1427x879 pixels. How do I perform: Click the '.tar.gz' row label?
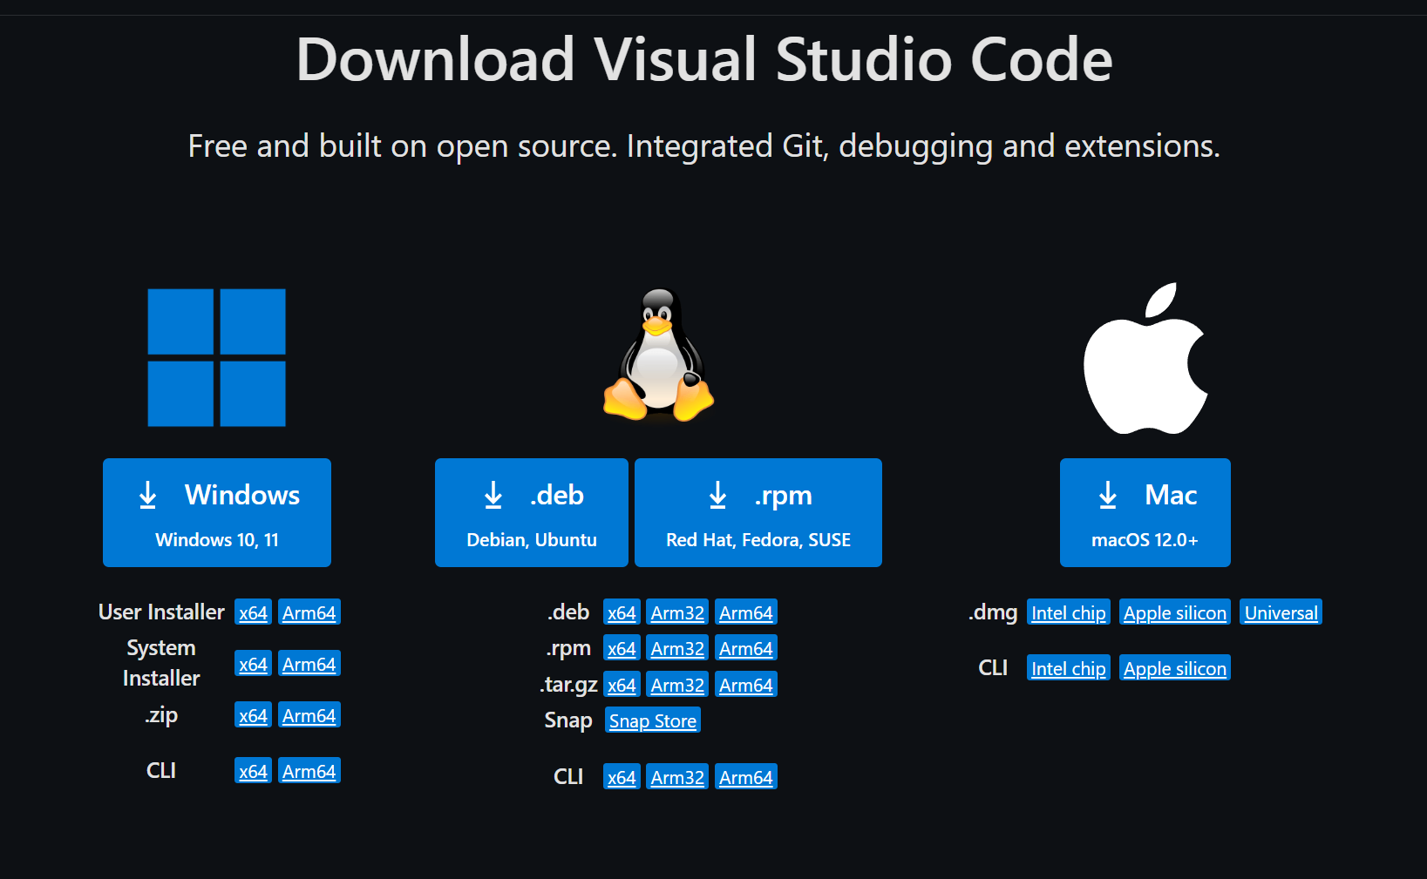(568, 685)
